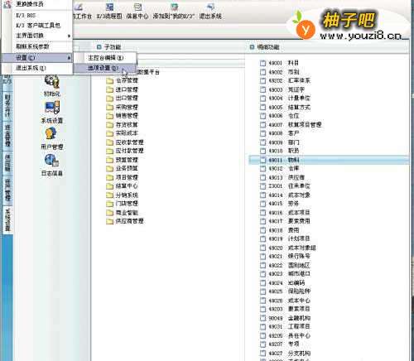This screenshot has height=361, width=414.
Task: Choose 主控台编辑 in the submenu
Action: pyautogui.click(x=105, y=58)
